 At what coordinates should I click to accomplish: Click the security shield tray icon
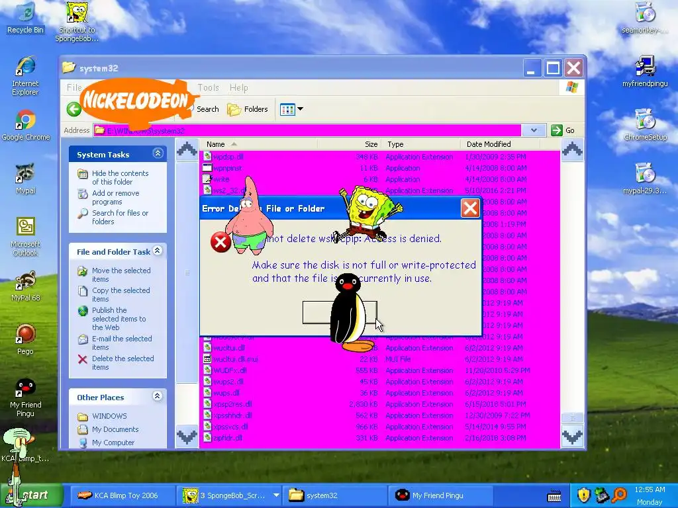click(x=584, y=495)
